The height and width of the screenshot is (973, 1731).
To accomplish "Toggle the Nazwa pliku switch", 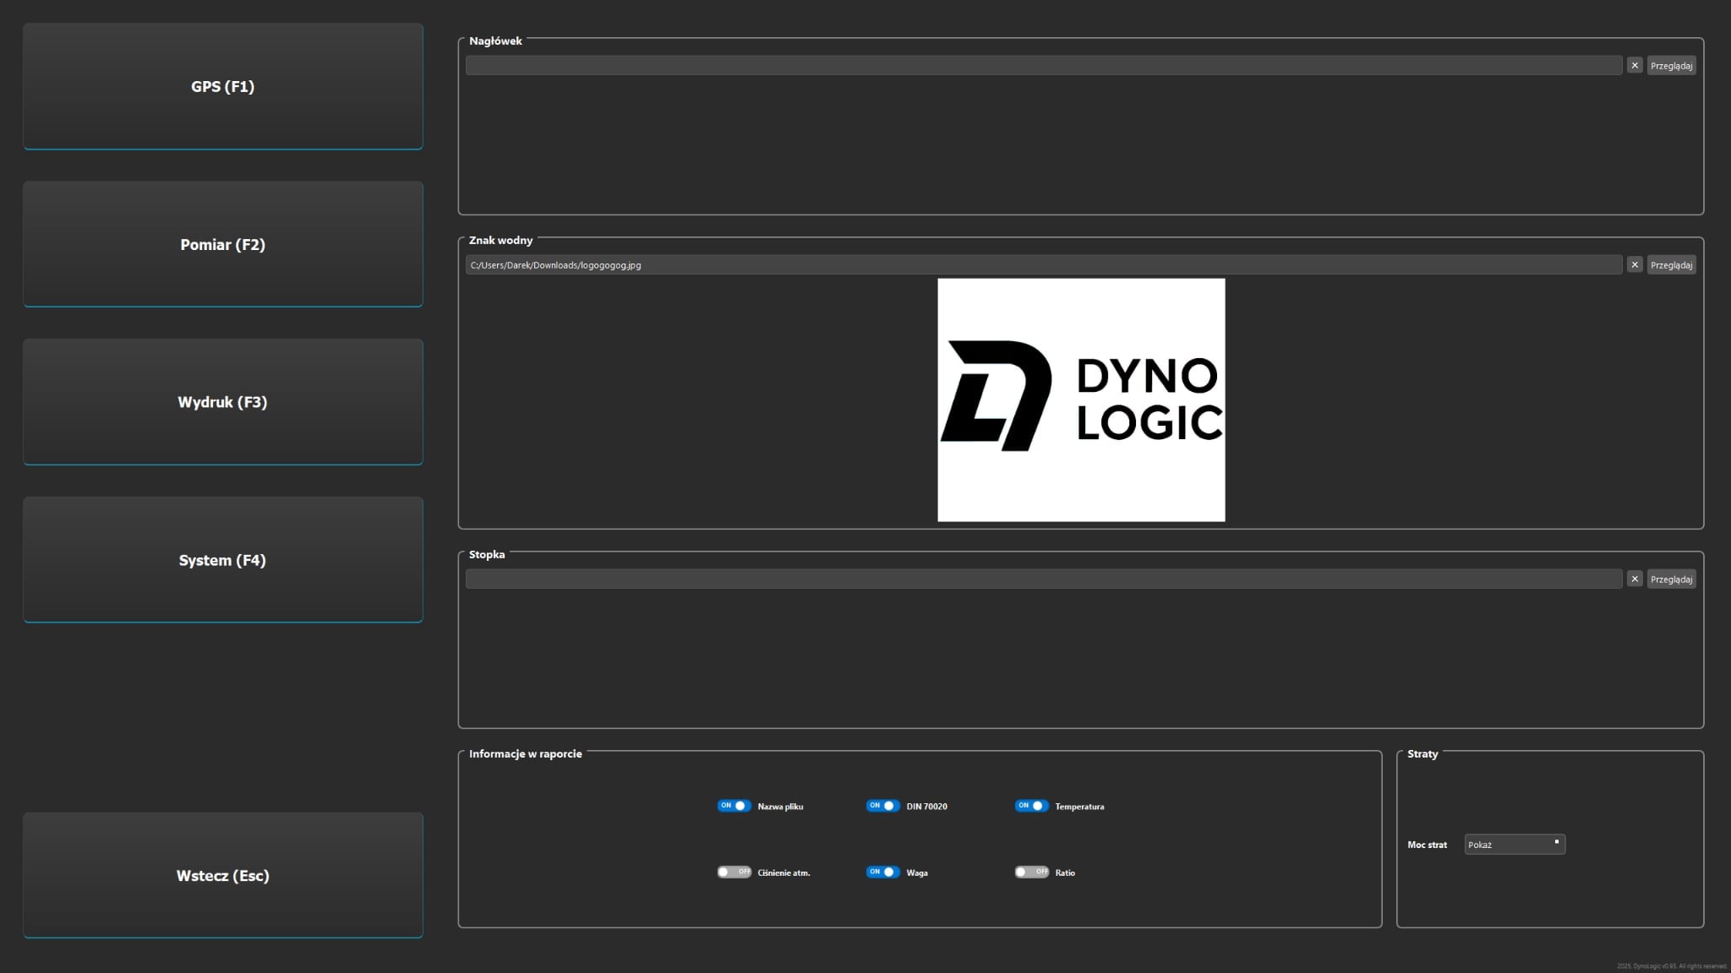I will coord(734,806).
